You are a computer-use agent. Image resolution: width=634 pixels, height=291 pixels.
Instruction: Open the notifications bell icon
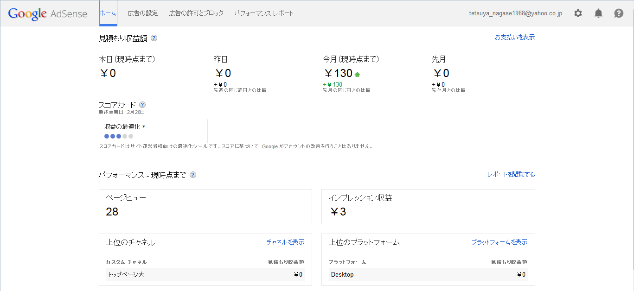click(598, 13)
